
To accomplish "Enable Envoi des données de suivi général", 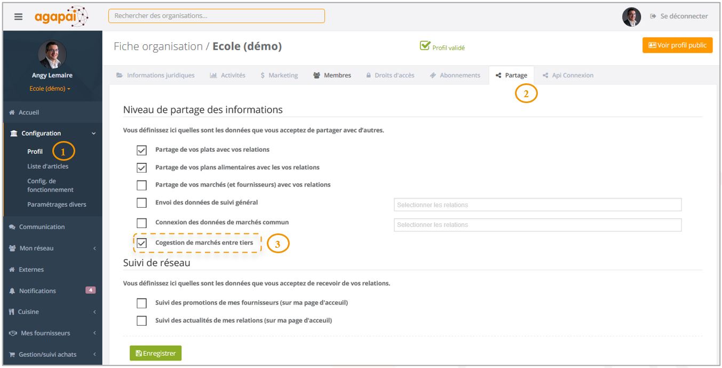I will [x=142, y=203].
